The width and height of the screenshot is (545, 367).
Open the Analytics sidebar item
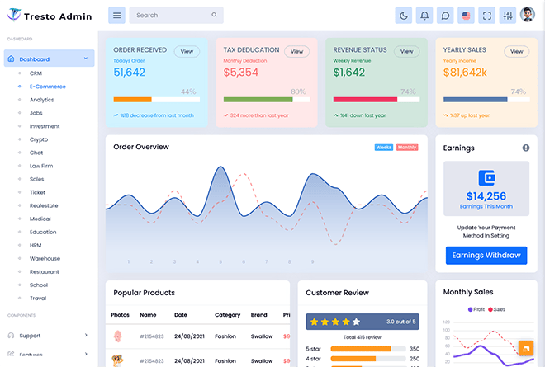(41, 100)
